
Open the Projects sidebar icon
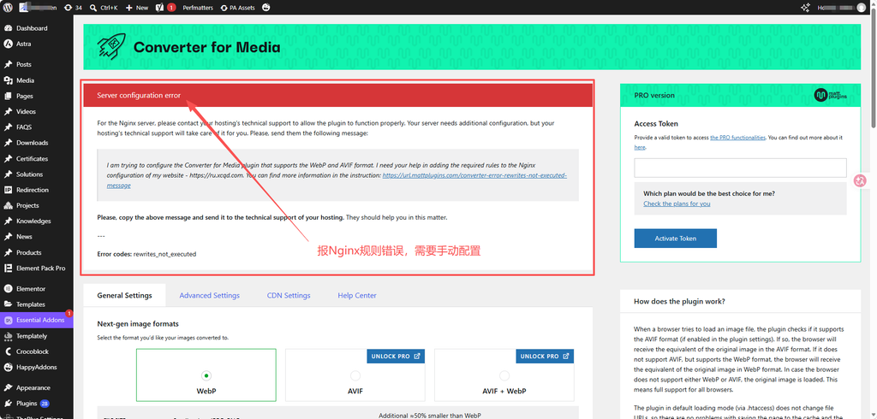point(8,205)
